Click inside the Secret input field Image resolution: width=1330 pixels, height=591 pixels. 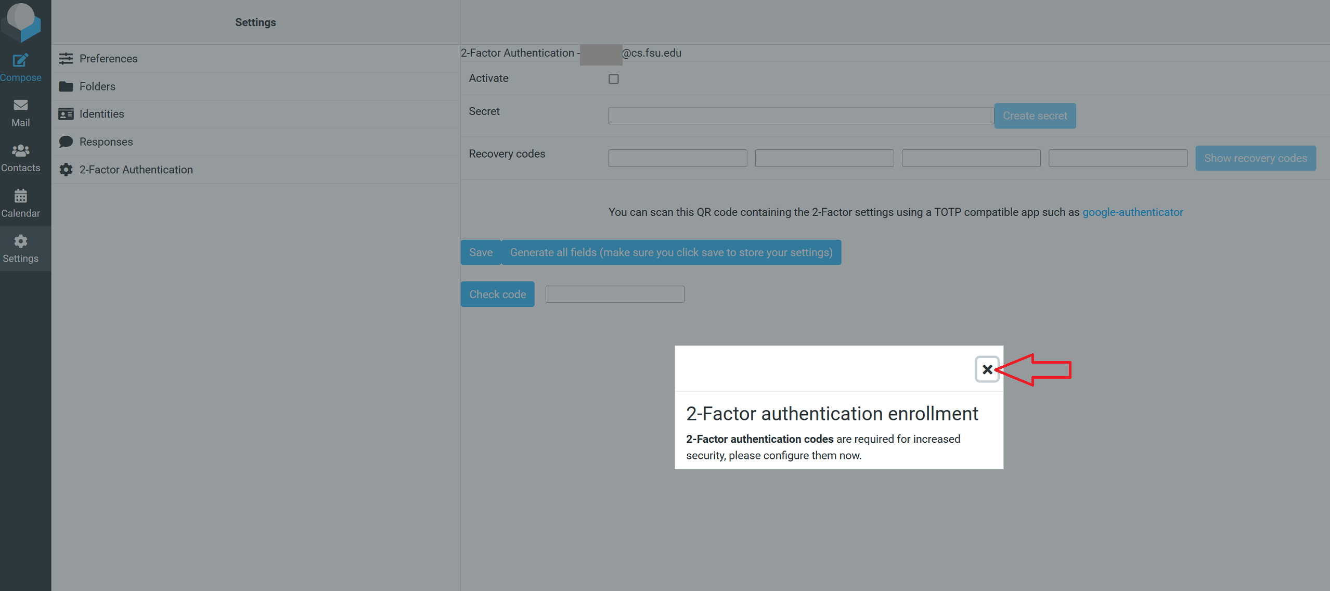(800, 115)
